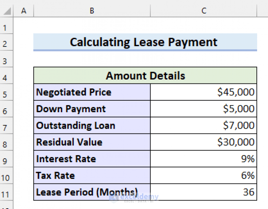Click the 9% interest rate cell
268x209 pixels.
tap(204, 159)
